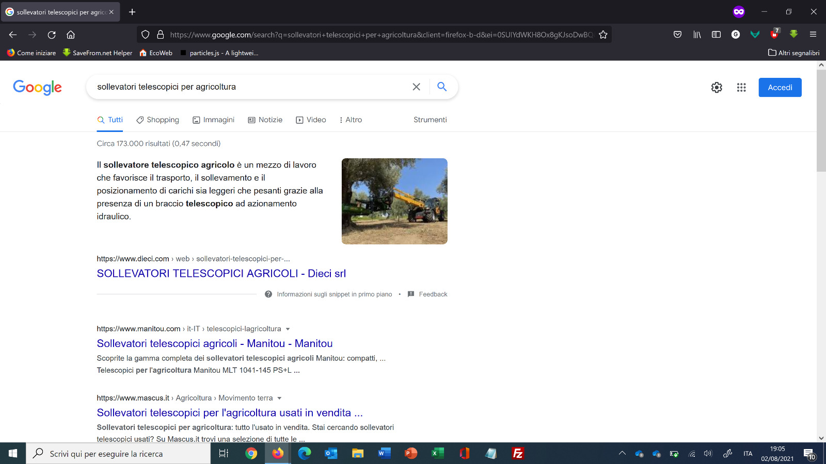Screen dimensions: 826x464
Task: Open the Firefox Library
Action: click(x=697, y=35)
